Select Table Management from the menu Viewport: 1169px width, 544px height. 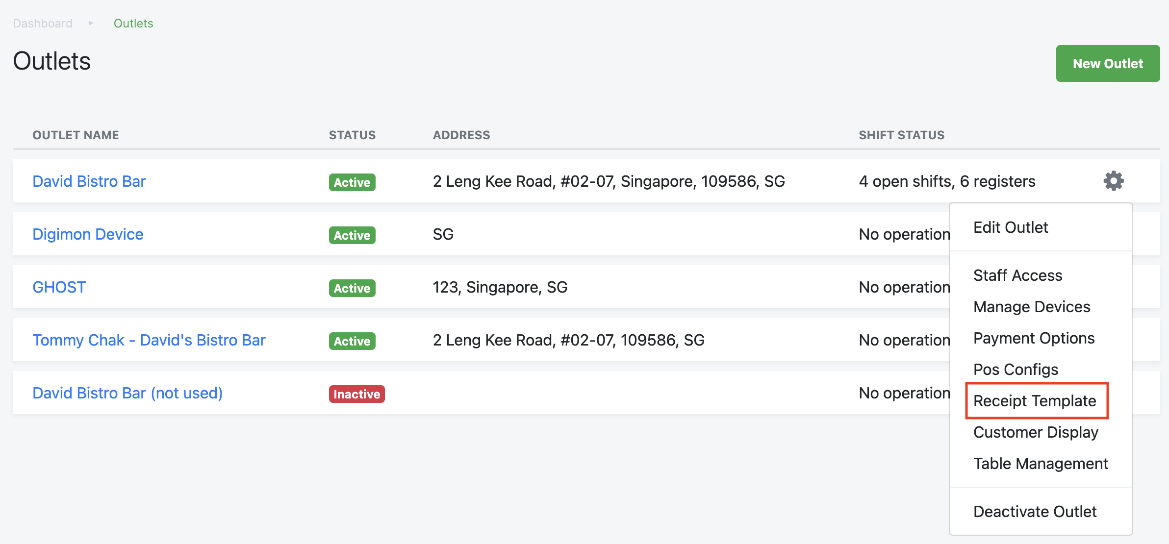pos(1040,464)
